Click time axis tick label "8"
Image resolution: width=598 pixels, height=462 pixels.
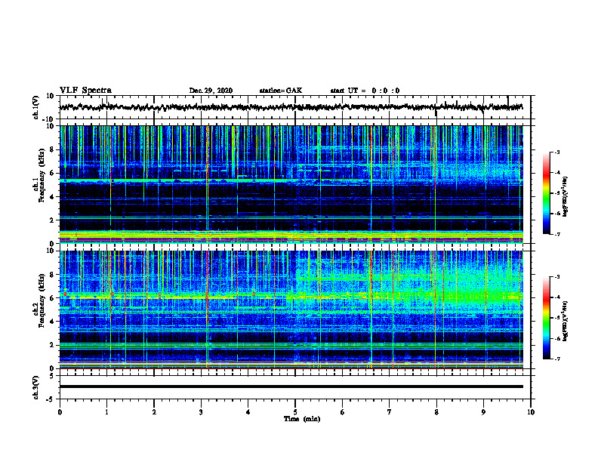click(x=436, y=412)
